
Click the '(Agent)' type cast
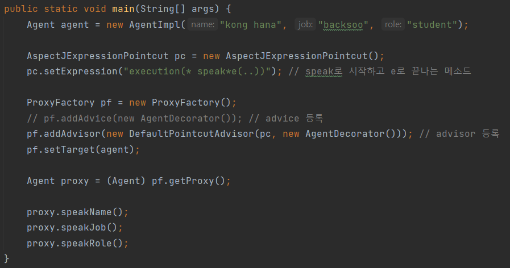pyautogui.click(x=126, y=181)
